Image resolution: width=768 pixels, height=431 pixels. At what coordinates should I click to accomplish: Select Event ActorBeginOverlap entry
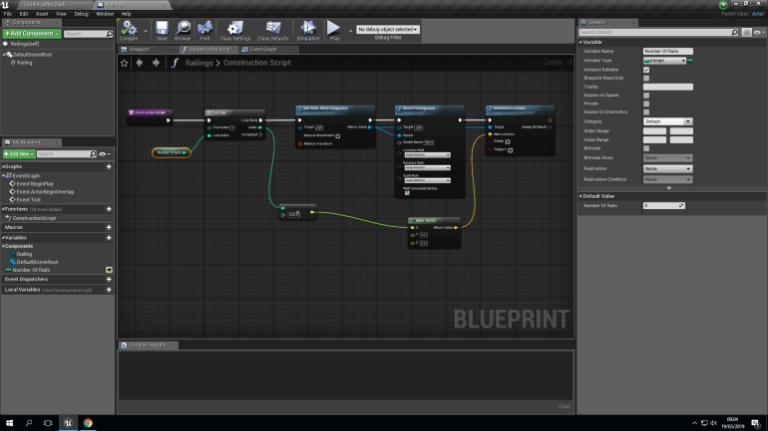pos(45,191)
